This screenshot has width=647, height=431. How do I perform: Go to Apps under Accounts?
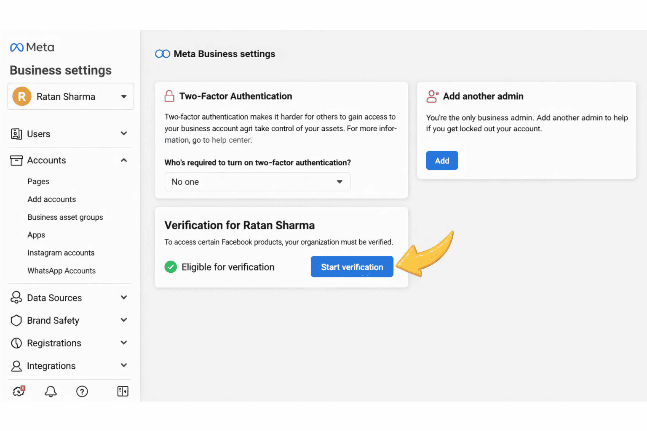click(x=36, y=235)
